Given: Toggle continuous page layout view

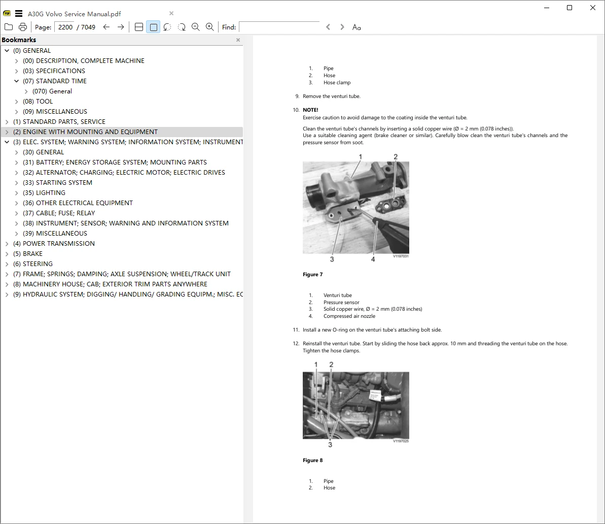Looking at the screenshot, I should 139,27.
